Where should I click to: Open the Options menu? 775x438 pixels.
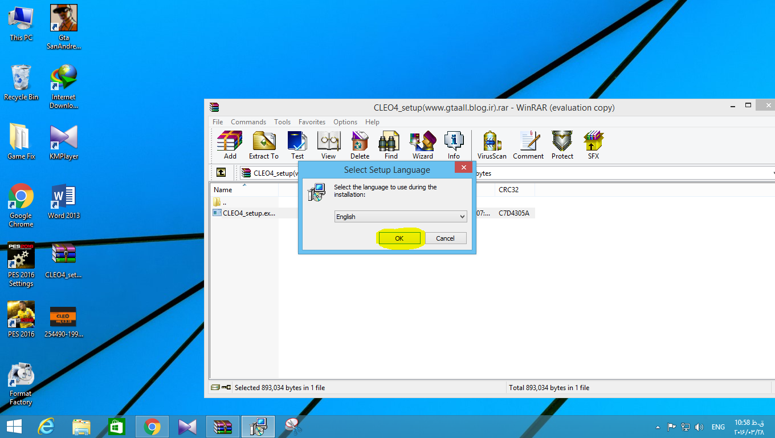click(x=345, y=122)
